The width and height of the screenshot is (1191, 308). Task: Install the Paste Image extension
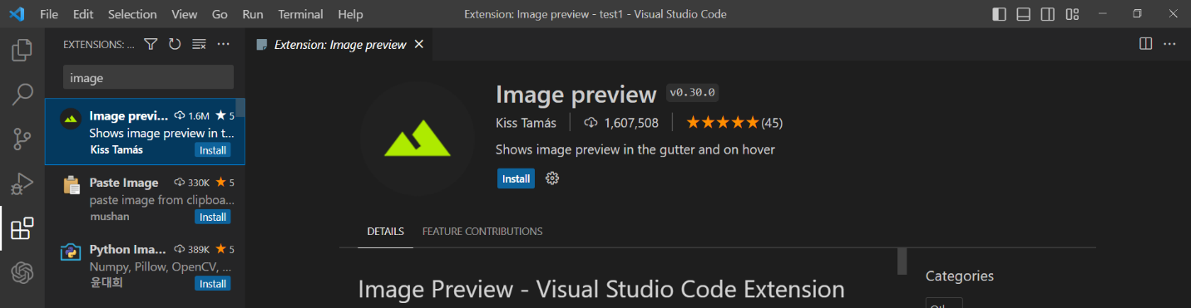pyautogui.click(x=213, y=217)
